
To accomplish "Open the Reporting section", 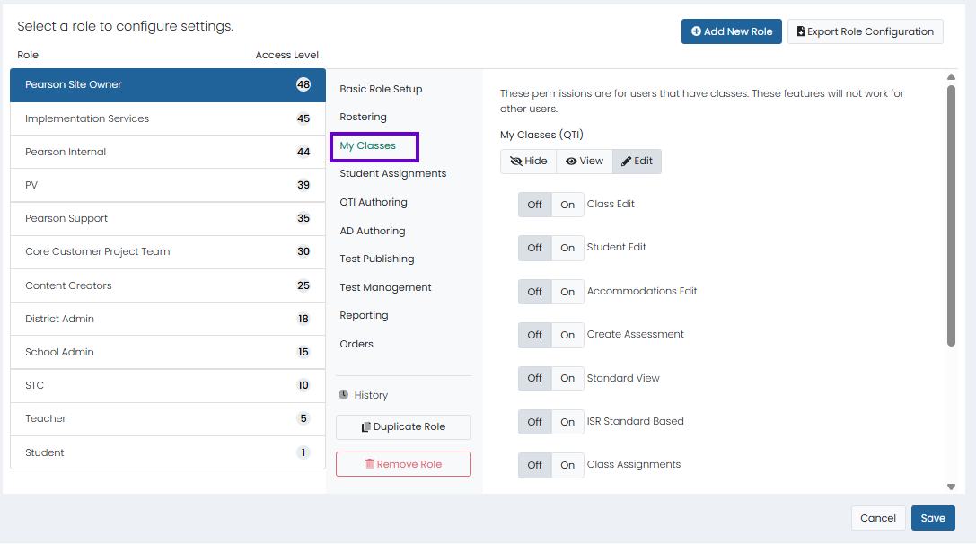I will [x=364, y=316].
